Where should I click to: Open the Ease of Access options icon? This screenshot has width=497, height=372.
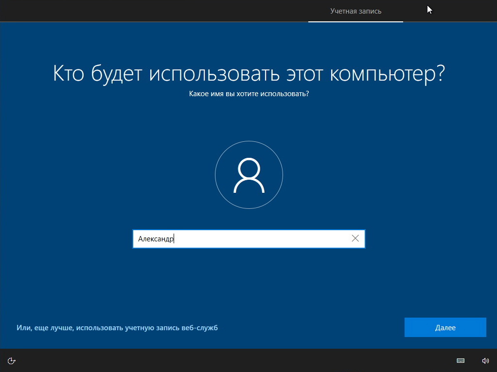pyautogui.click(x=12, y=360)
